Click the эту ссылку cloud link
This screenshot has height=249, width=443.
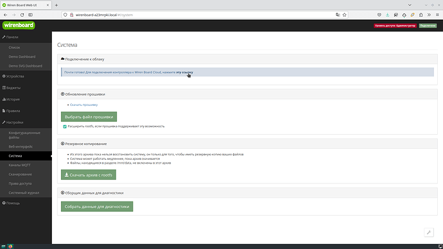[184, 73]
